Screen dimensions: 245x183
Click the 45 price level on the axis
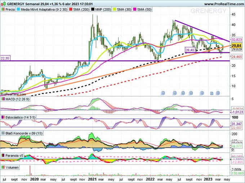click(233, 14)
